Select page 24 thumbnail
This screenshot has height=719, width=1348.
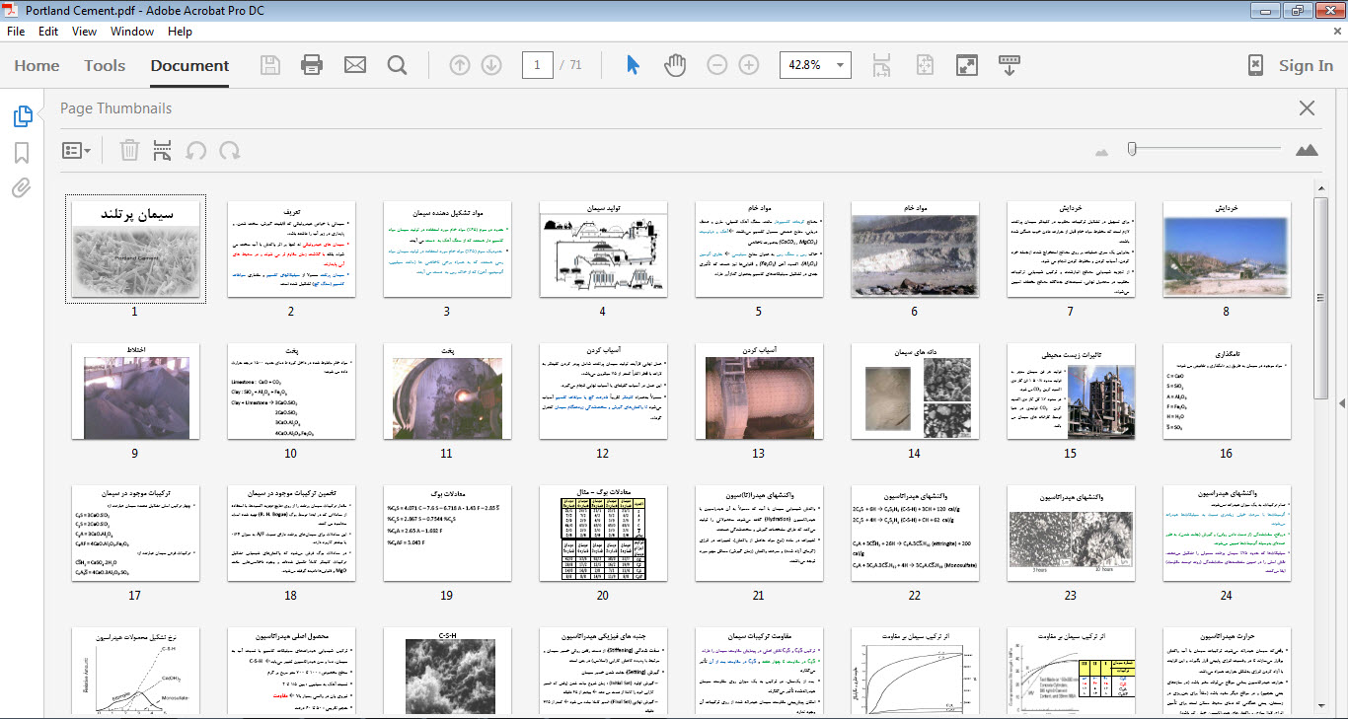(1227, 534)
